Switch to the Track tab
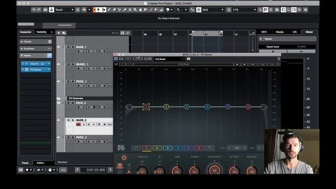This screenshot has height=189, width=336. pyautogui.click(x=25, y=163)
